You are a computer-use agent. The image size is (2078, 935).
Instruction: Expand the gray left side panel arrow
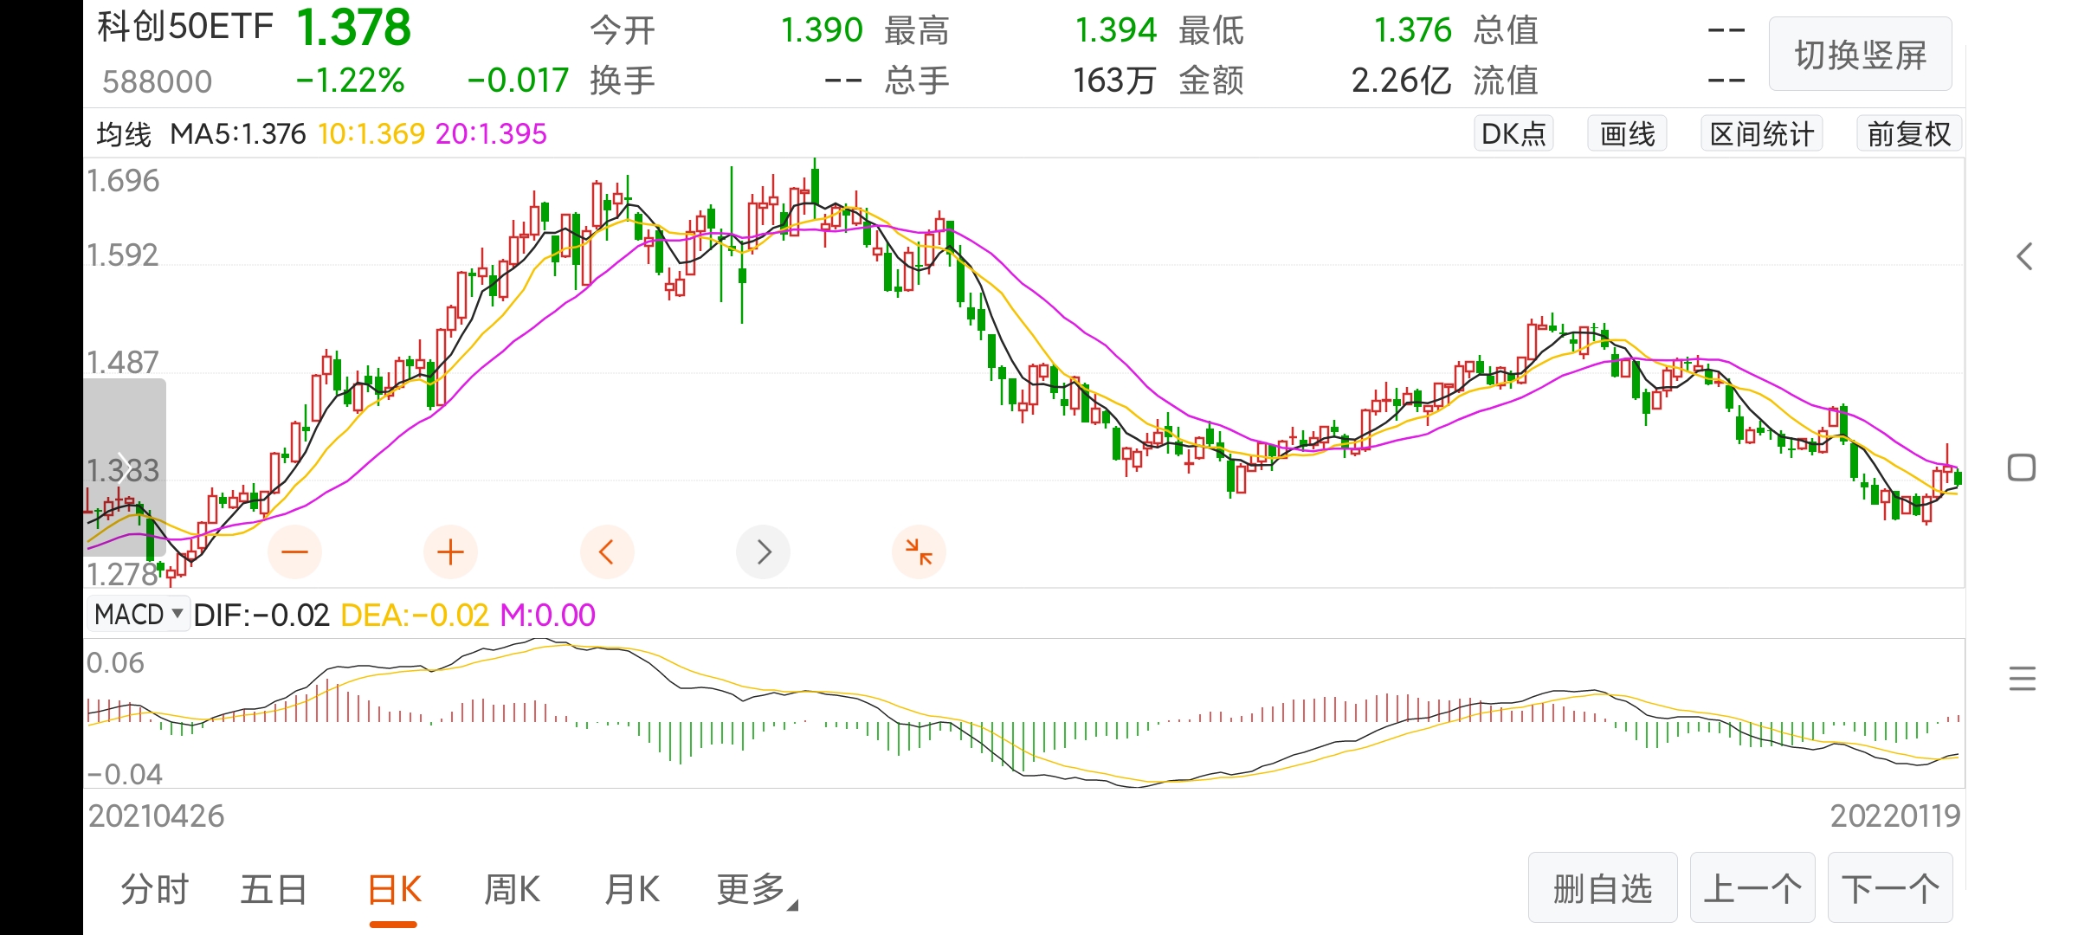click(x=124, y=466)
